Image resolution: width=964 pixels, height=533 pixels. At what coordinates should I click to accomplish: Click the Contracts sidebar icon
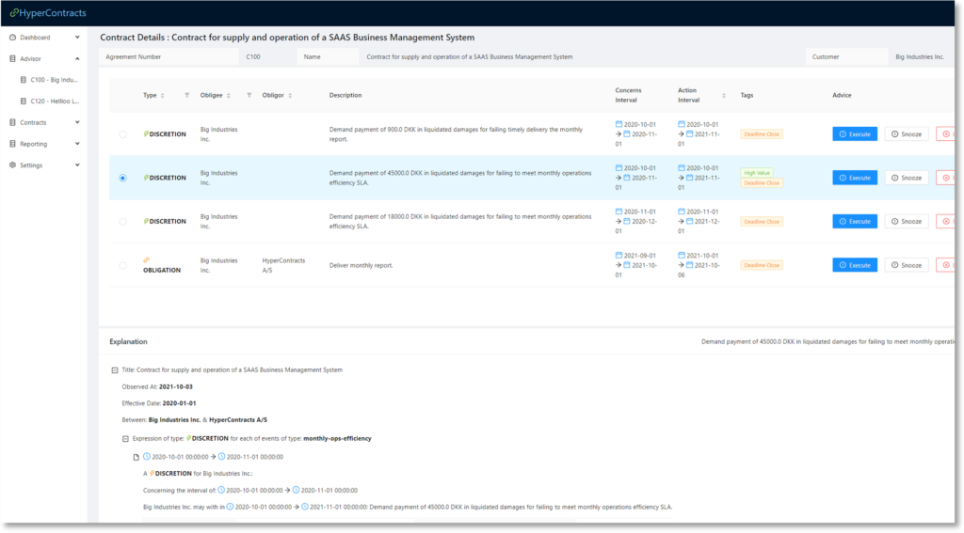12,122
